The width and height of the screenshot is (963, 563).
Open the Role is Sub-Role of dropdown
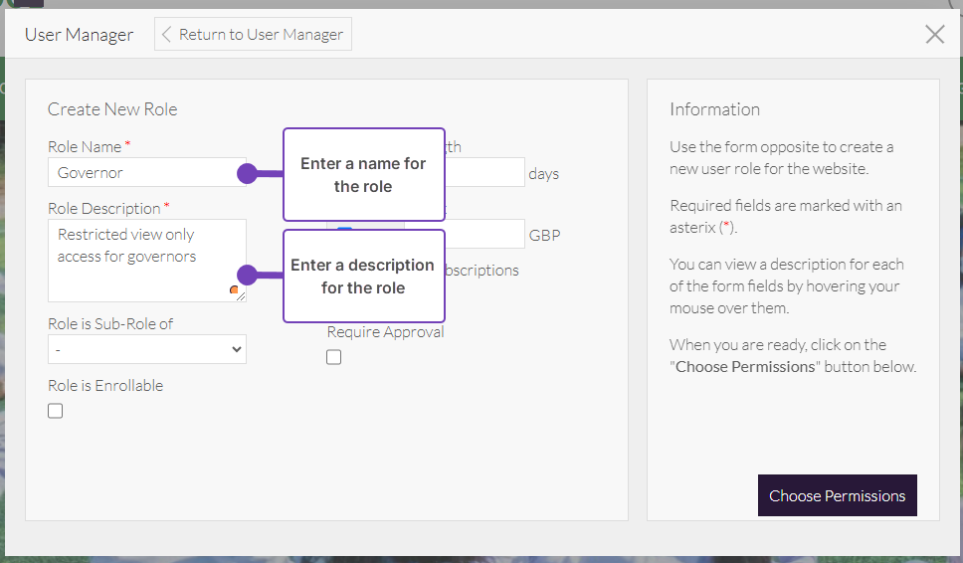tap(147, 349)
